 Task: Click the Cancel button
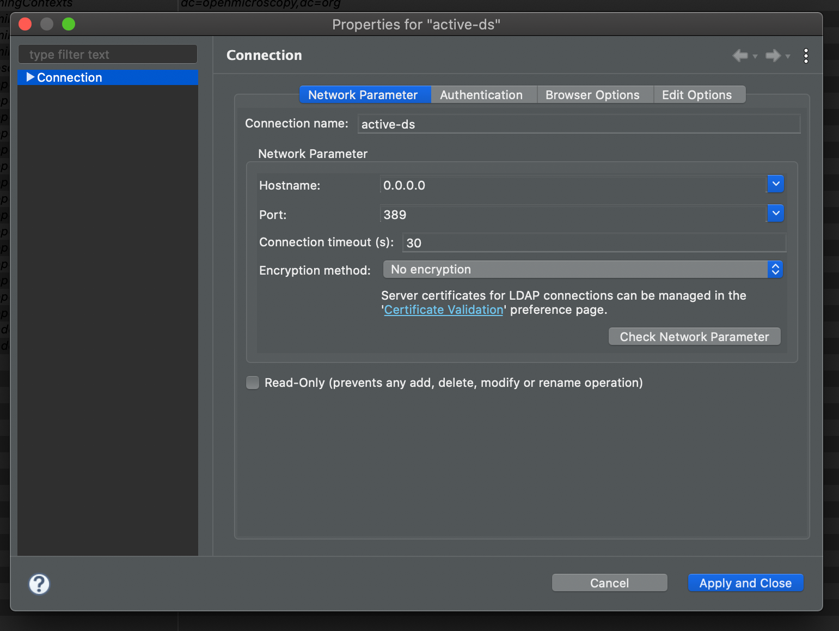point(610,583)
